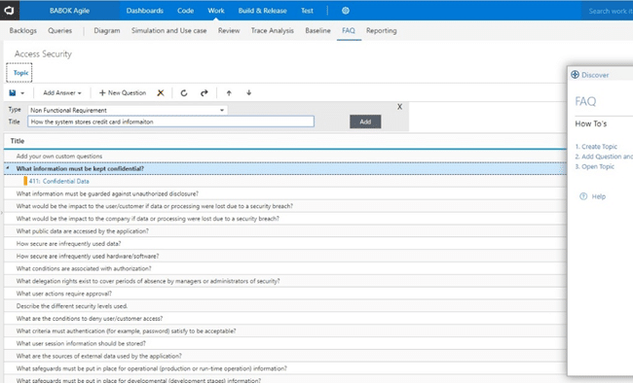
Task: Select the authentication criteria question row
Action: coord(285,332)
